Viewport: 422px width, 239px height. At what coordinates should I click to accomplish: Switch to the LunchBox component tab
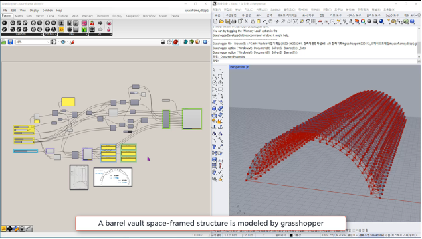pos(149,16)
